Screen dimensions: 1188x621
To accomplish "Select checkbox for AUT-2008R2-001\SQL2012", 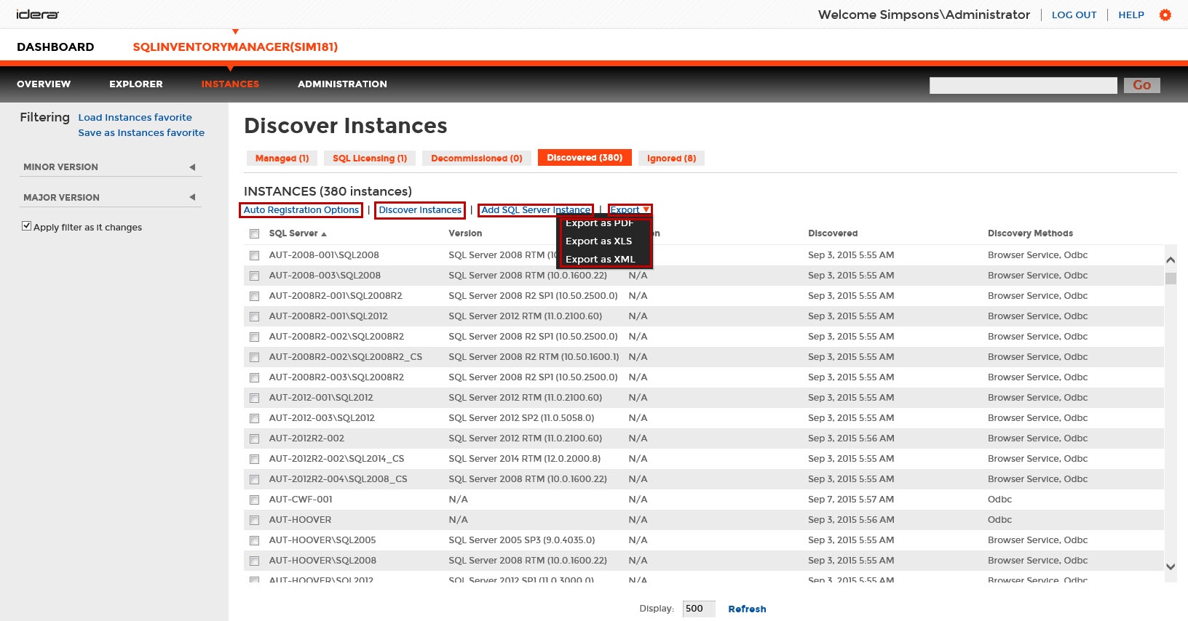I will point(254,317).
